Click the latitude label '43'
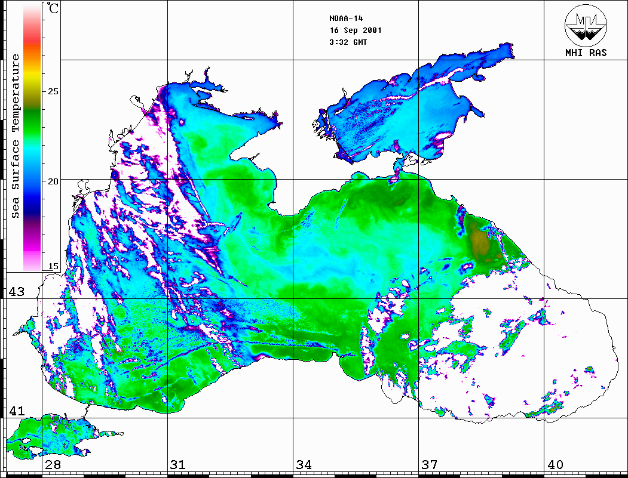 coord(17,292)
